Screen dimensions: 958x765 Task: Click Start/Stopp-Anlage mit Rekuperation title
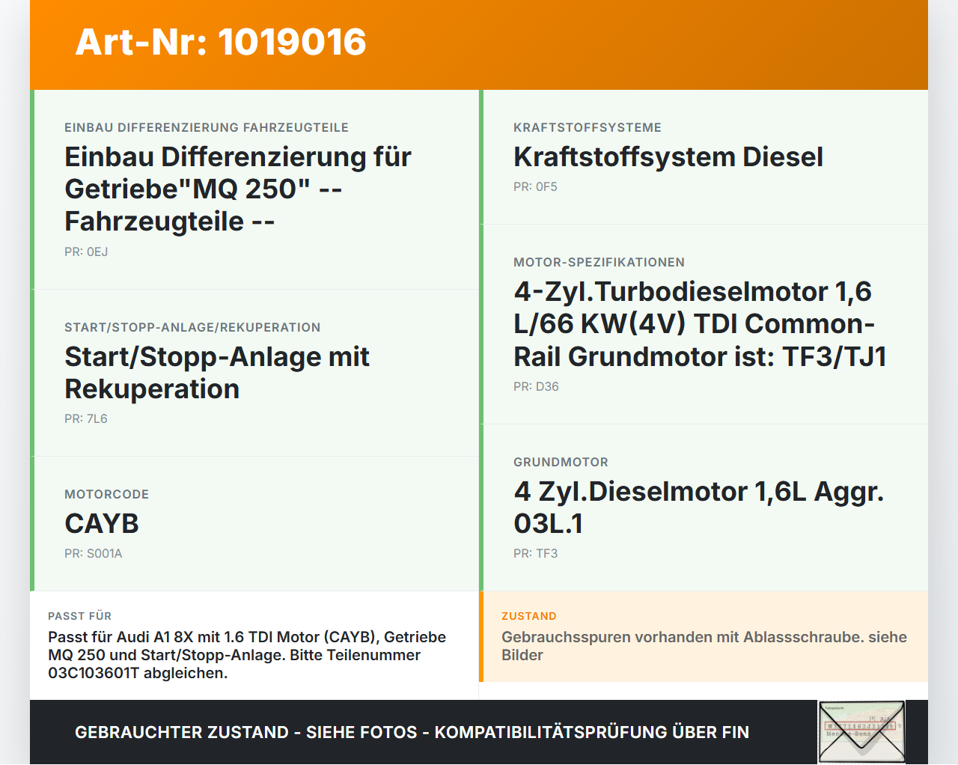(217, 373)
